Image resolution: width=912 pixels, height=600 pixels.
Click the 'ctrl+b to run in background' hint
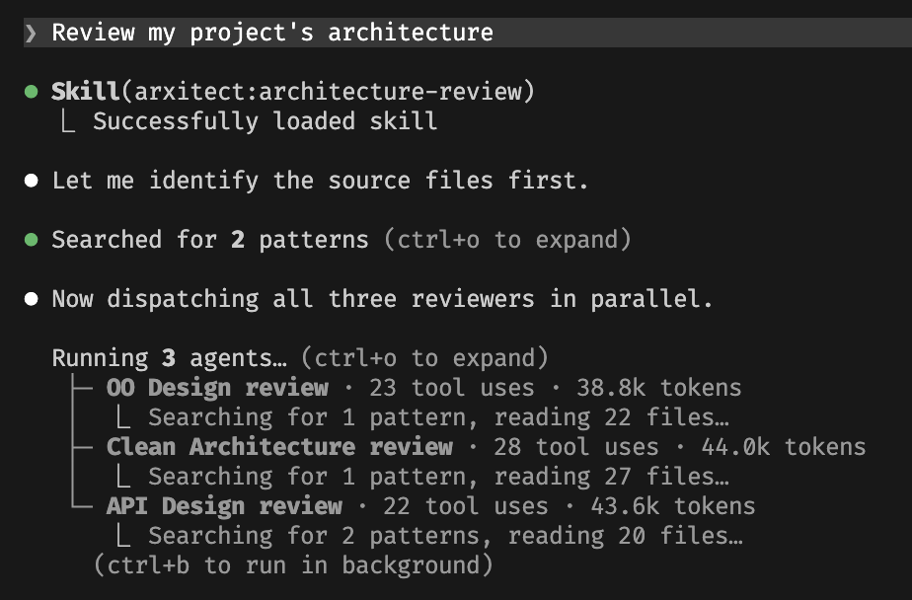pyautogui.click(x=293, y=565)
